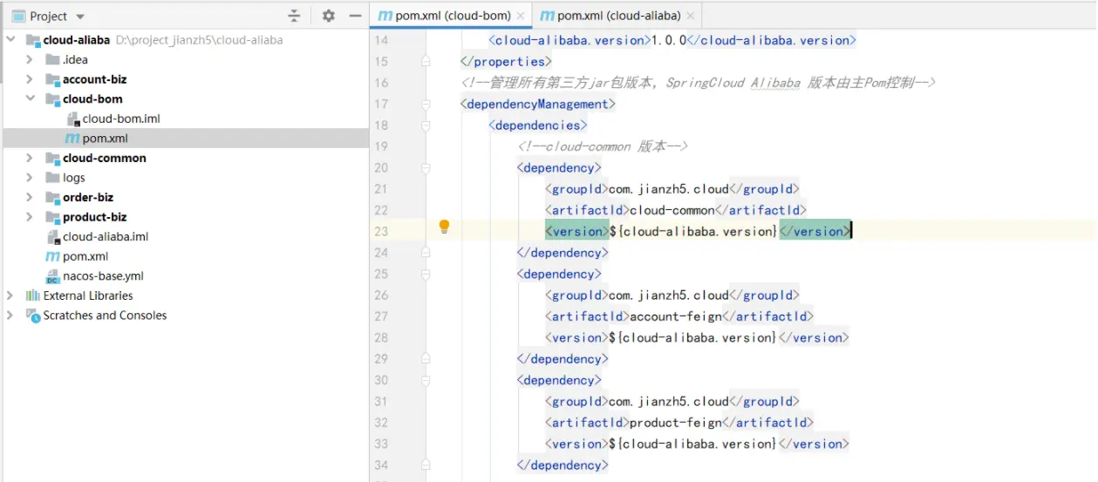
Task: Collapse the cloud-aliaba root node
Action: pyautogui.click(x=11, y=40)
